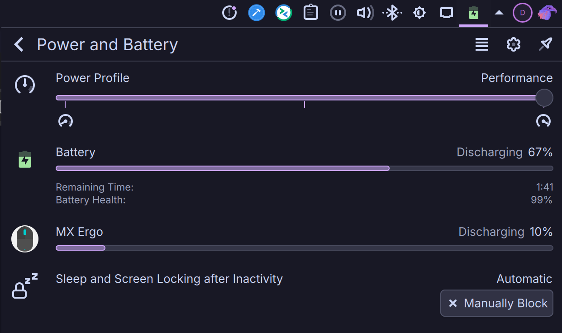Set Power Profile slider to balanced midpoint
The width and height of the screenshot is (562, 333).
click(305, 98)
